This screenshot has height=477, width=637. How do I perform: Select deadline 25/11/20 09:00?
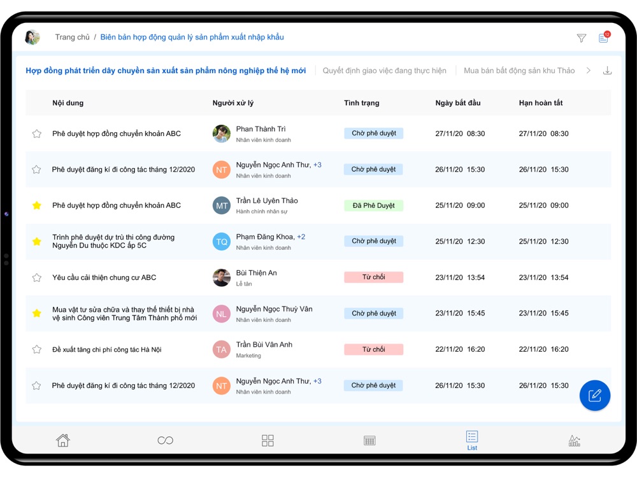543,205
